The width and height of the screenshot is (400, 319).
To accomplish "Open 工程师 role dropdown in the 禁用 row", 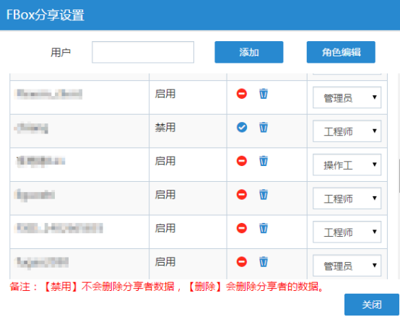I will 347,131.
